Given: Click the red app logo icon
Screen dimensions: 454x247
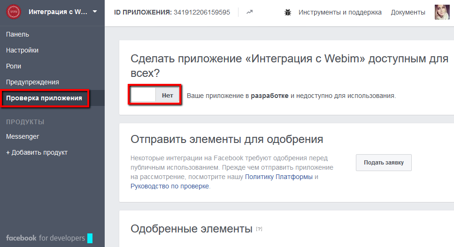Looking at the screenshot, I should click(14, 12).
